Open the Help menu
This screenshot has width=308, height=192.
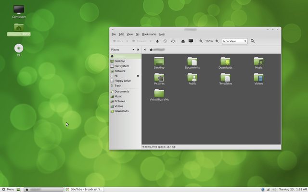coord(162,34)
